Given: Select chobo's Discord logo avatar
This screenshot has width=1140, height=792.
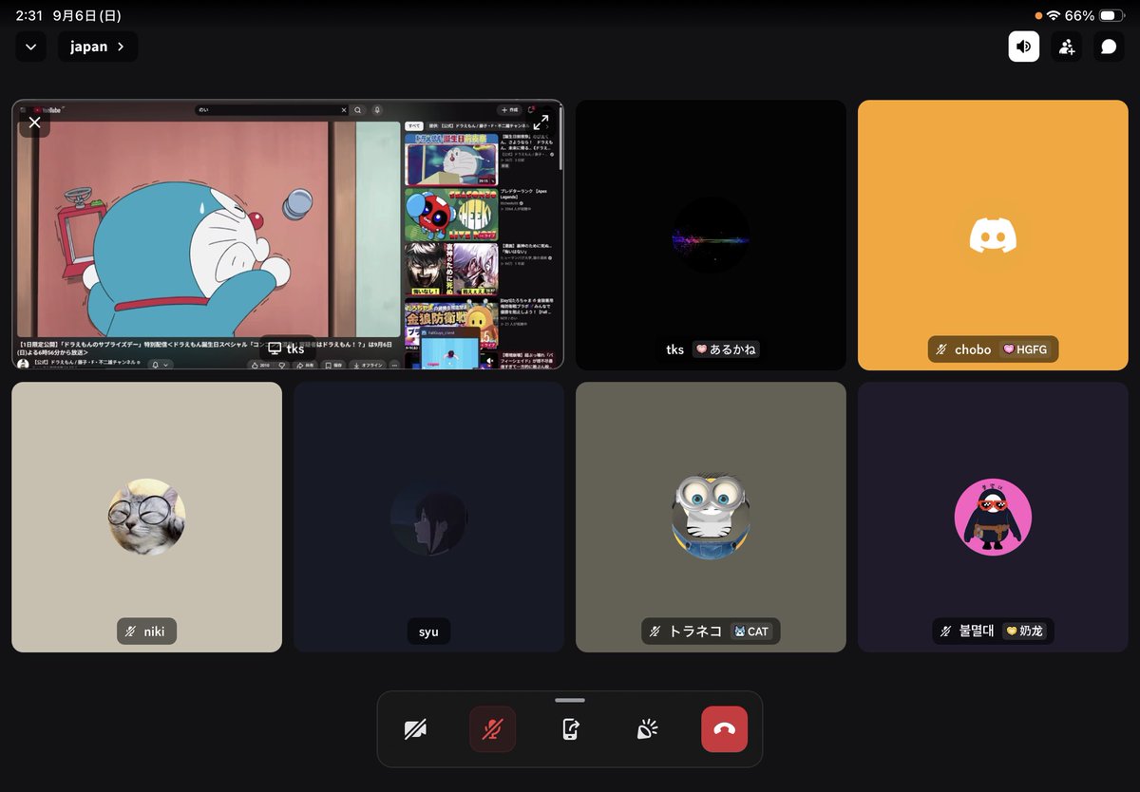Looking at the screenshot, I should click(993, 236).
